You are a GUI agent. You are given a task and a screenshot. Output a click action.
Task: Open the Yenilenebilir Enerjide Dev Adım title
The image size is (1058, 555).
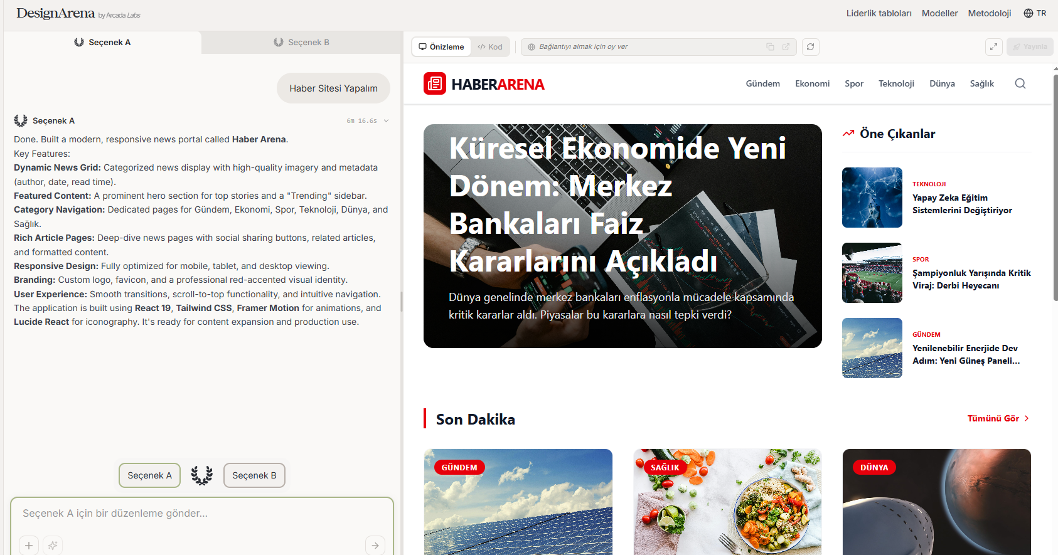pyautogui.click(x=966, y=354)
